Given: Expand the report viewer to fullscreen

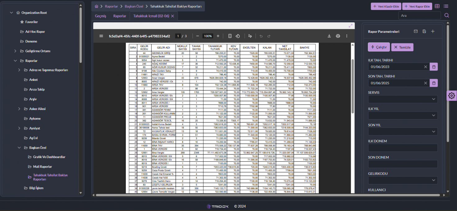Looking at the screenshot, I should click(x=351, y=26).
